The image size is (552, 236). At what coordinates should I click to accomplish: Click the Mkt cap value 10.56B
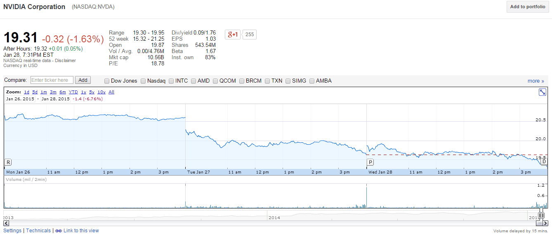click(155, 57)
